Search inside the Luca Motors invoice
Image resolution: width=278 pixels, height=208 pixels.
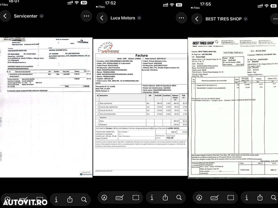click(x=179, y=197)
